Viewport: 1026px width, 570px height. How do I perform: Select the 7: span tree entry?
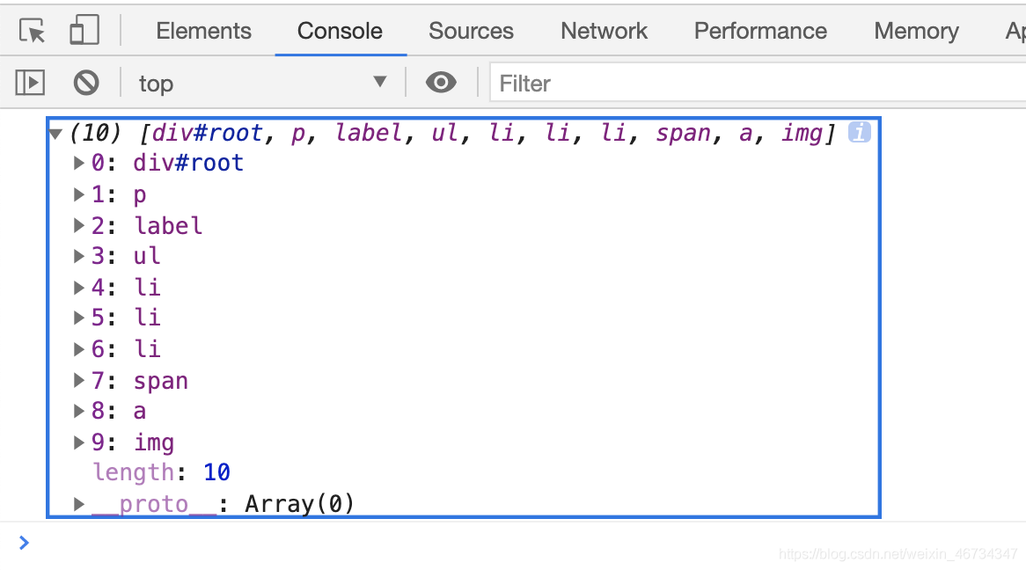139,380
